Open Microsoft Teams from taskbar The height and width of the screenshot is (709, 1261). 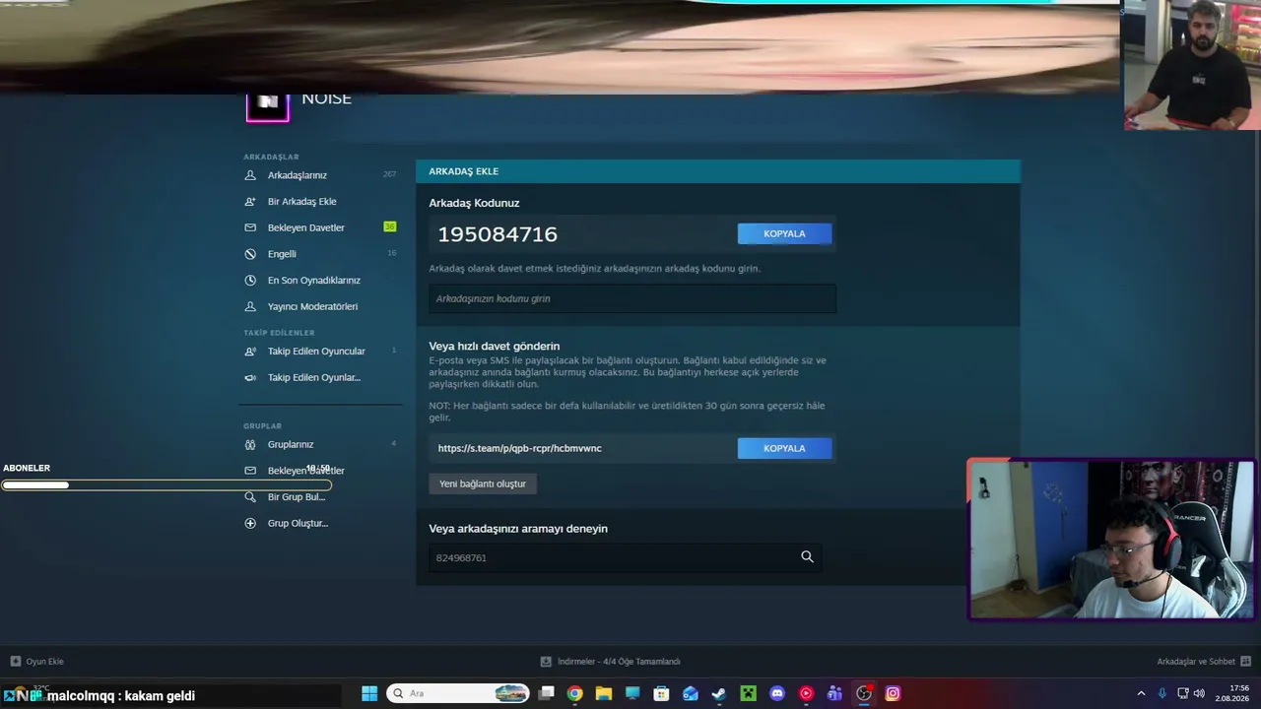tap(834, 693)
